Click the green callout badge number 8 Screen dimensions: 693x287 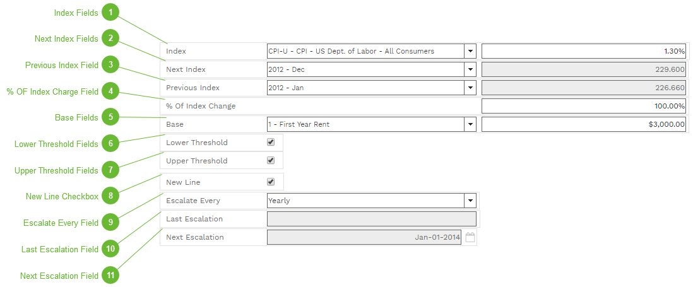click(x=110, y=196)
